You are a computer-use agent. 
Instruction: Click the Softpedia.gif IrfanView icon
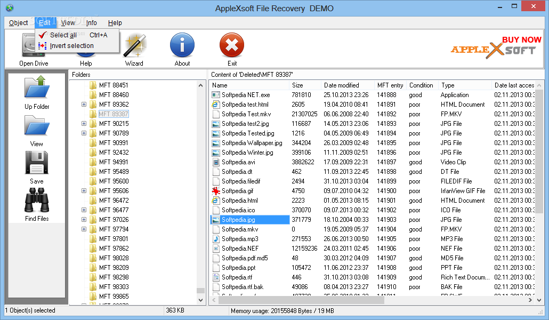click(x=216, y=191)
